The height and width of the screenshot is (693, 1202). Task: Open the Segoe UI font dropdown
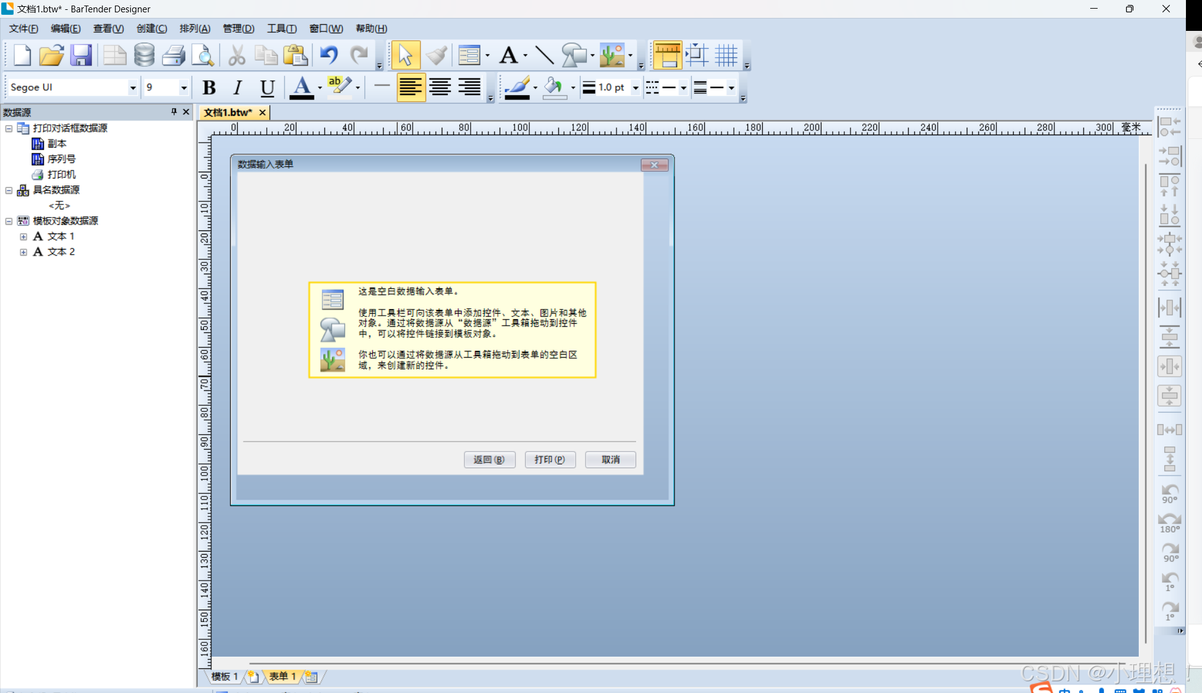(x=132, y=88)
